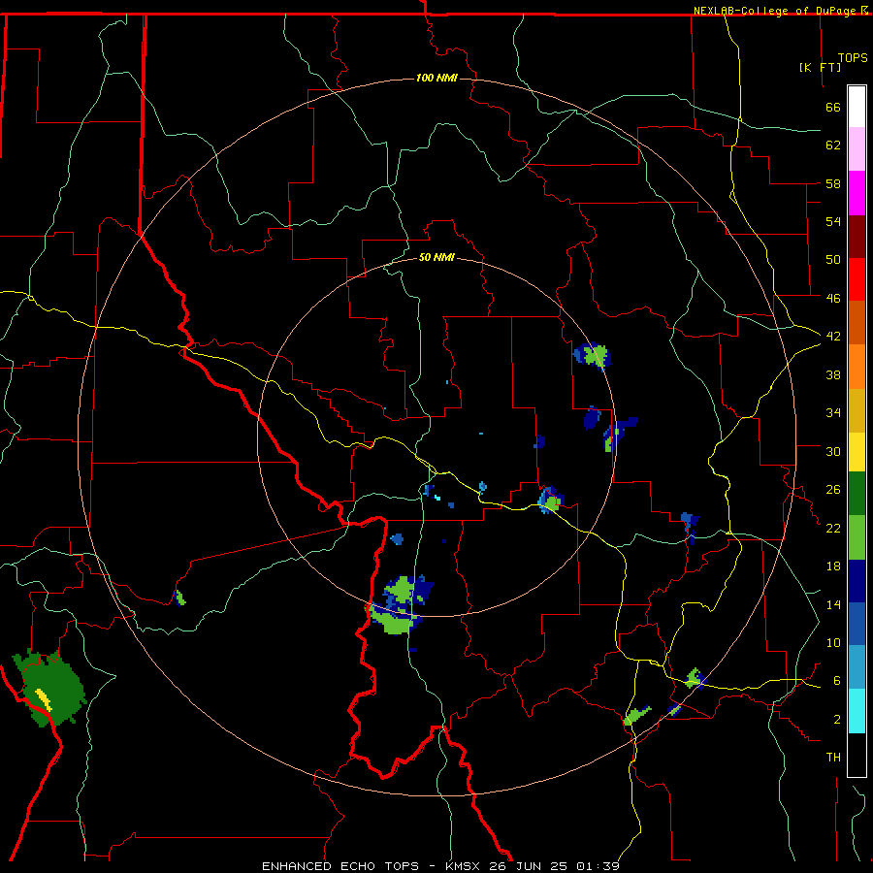The height and width of the screenshot is (873, 873).
Task: Click the 100 NMI range ring label
Action: pyautogui.click(x=437, y=78)
